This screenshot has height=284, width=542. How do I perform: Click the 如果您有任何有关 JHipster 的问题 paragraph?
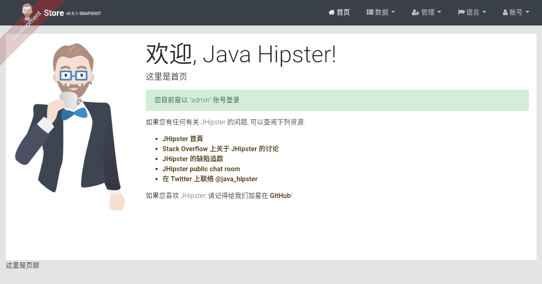pos(226,122)
